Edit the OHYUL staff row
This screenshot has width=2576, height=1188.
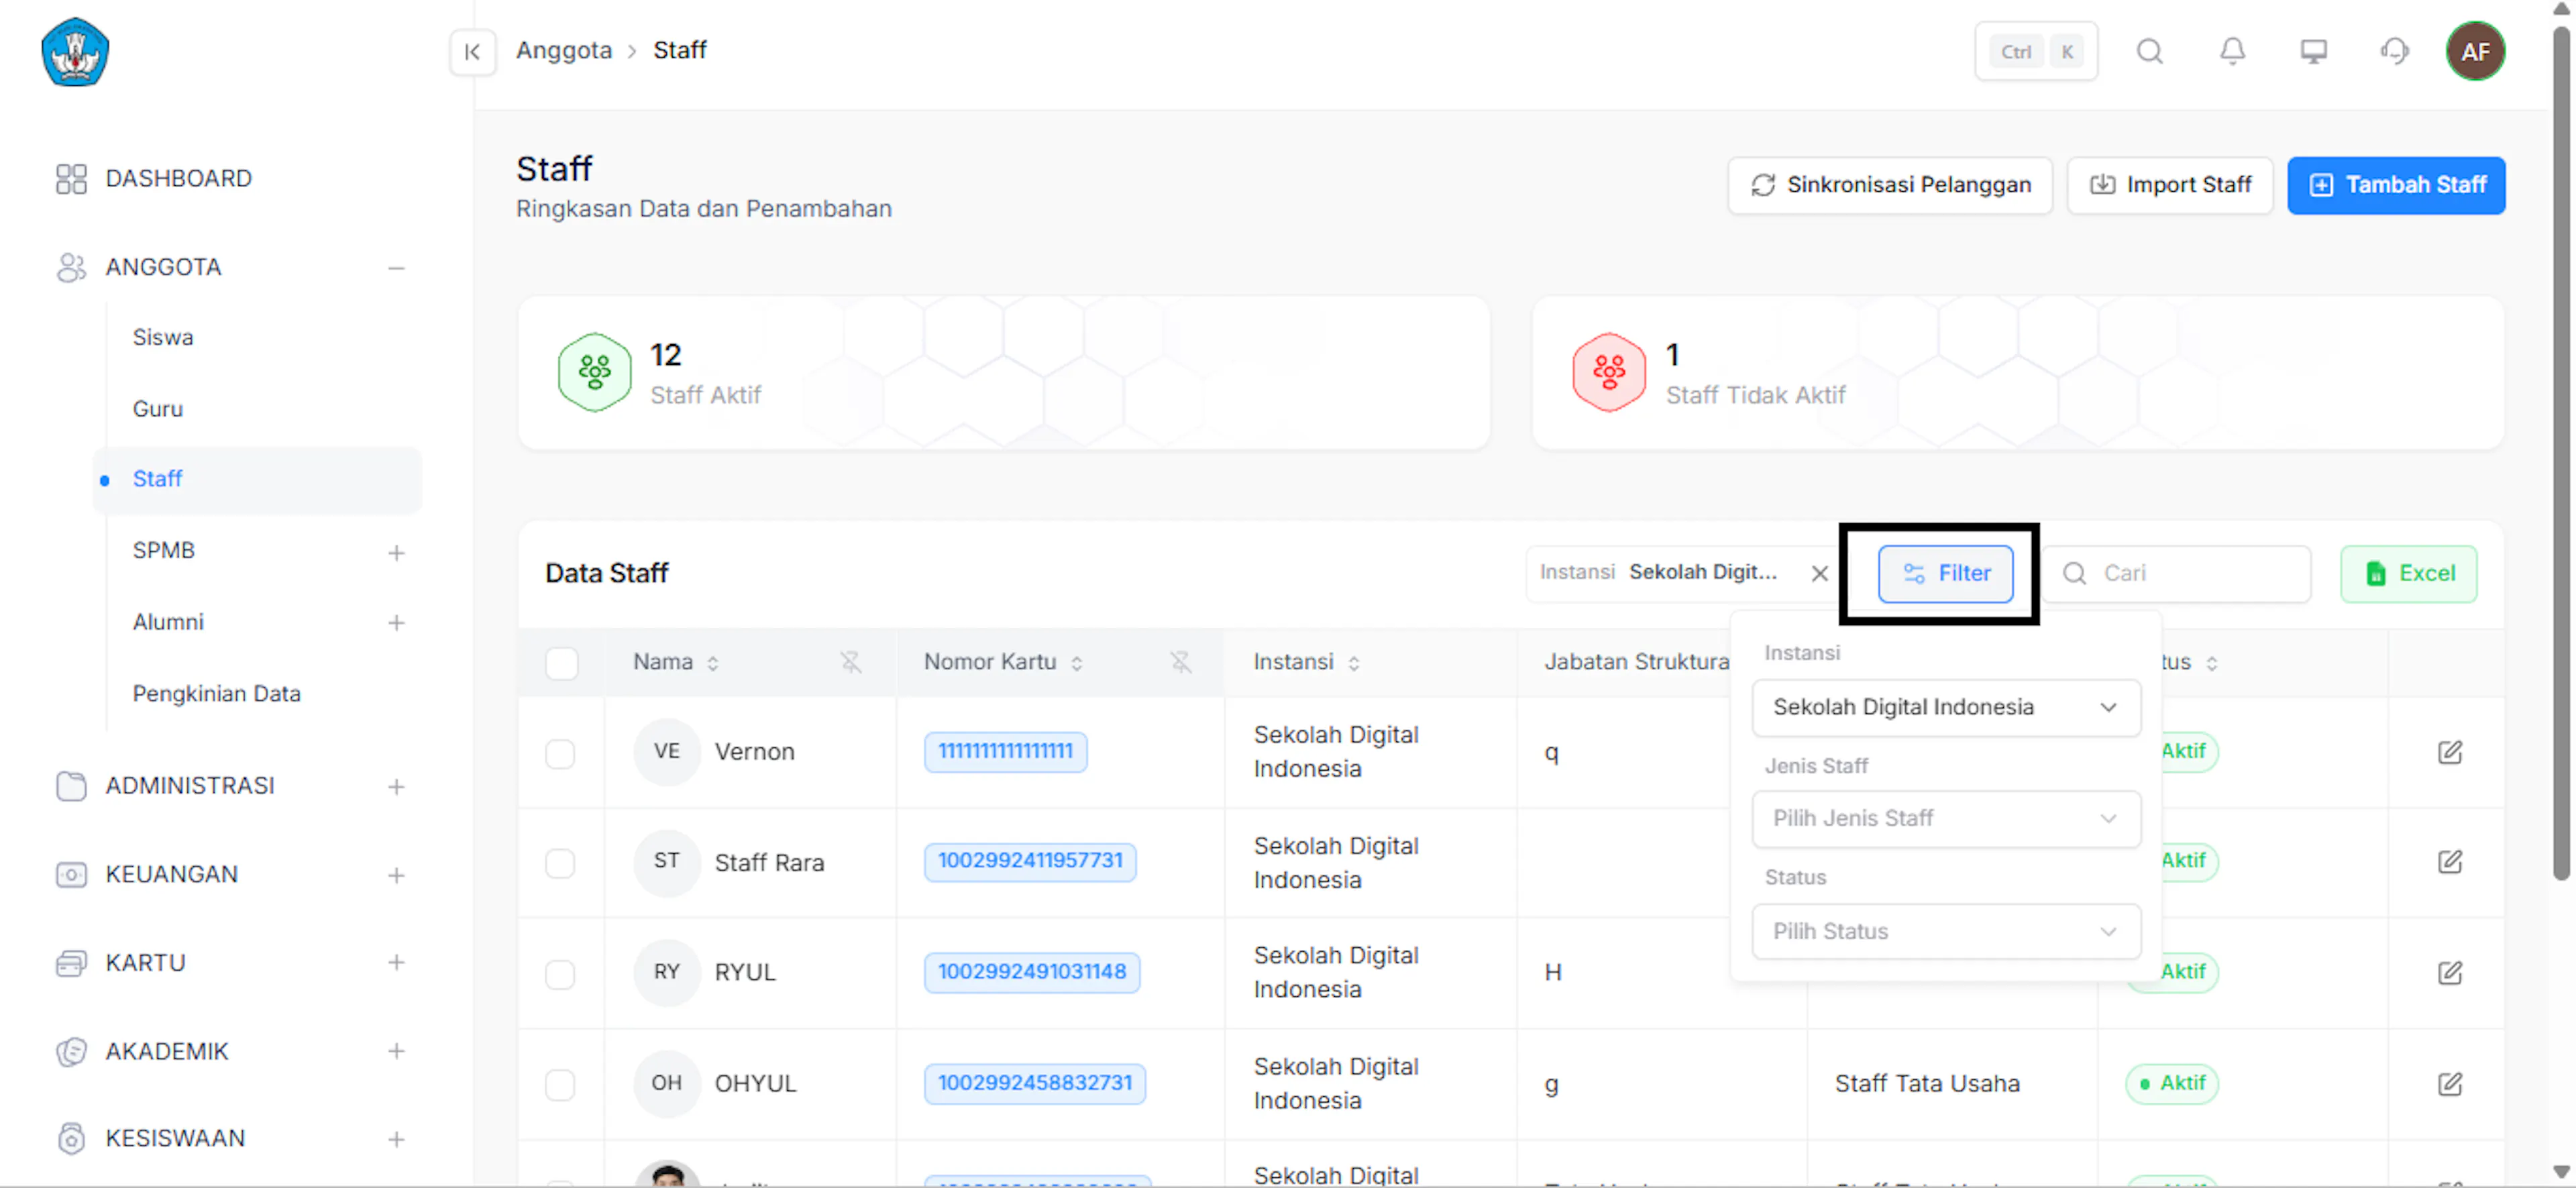2449,1083
